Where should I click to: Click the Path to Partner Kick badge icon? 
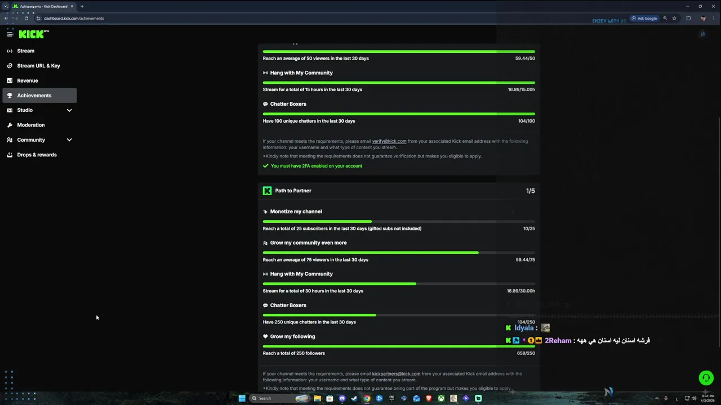[x=267, y=191]
